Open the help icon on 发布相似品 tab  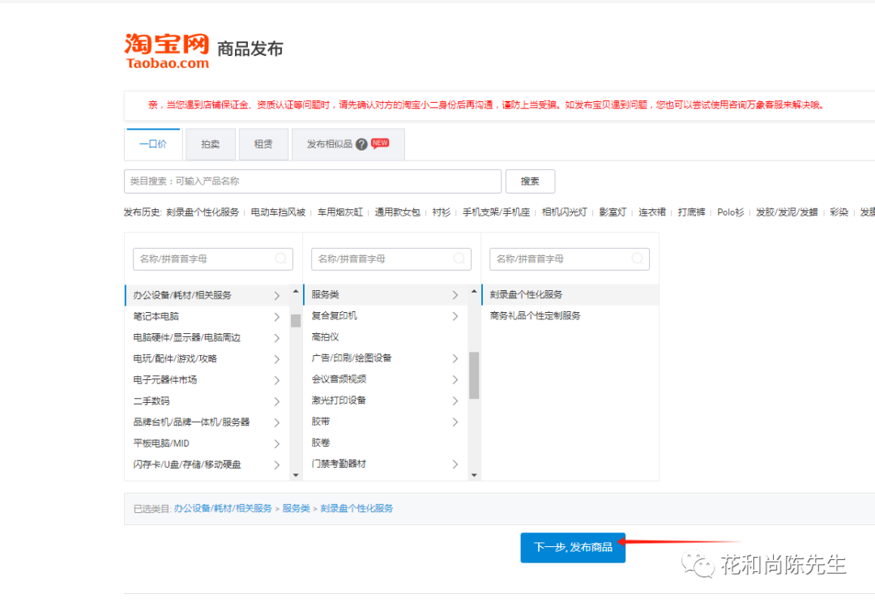360,143
